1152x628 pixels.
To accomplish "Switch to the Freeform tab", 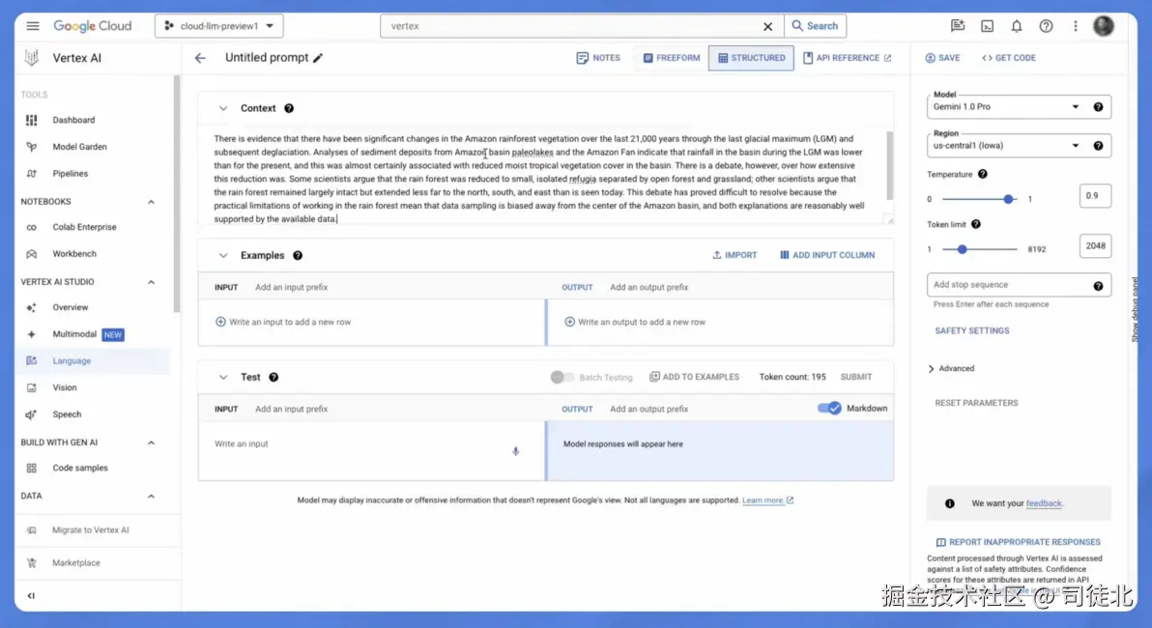I will [x=672, y=58].
